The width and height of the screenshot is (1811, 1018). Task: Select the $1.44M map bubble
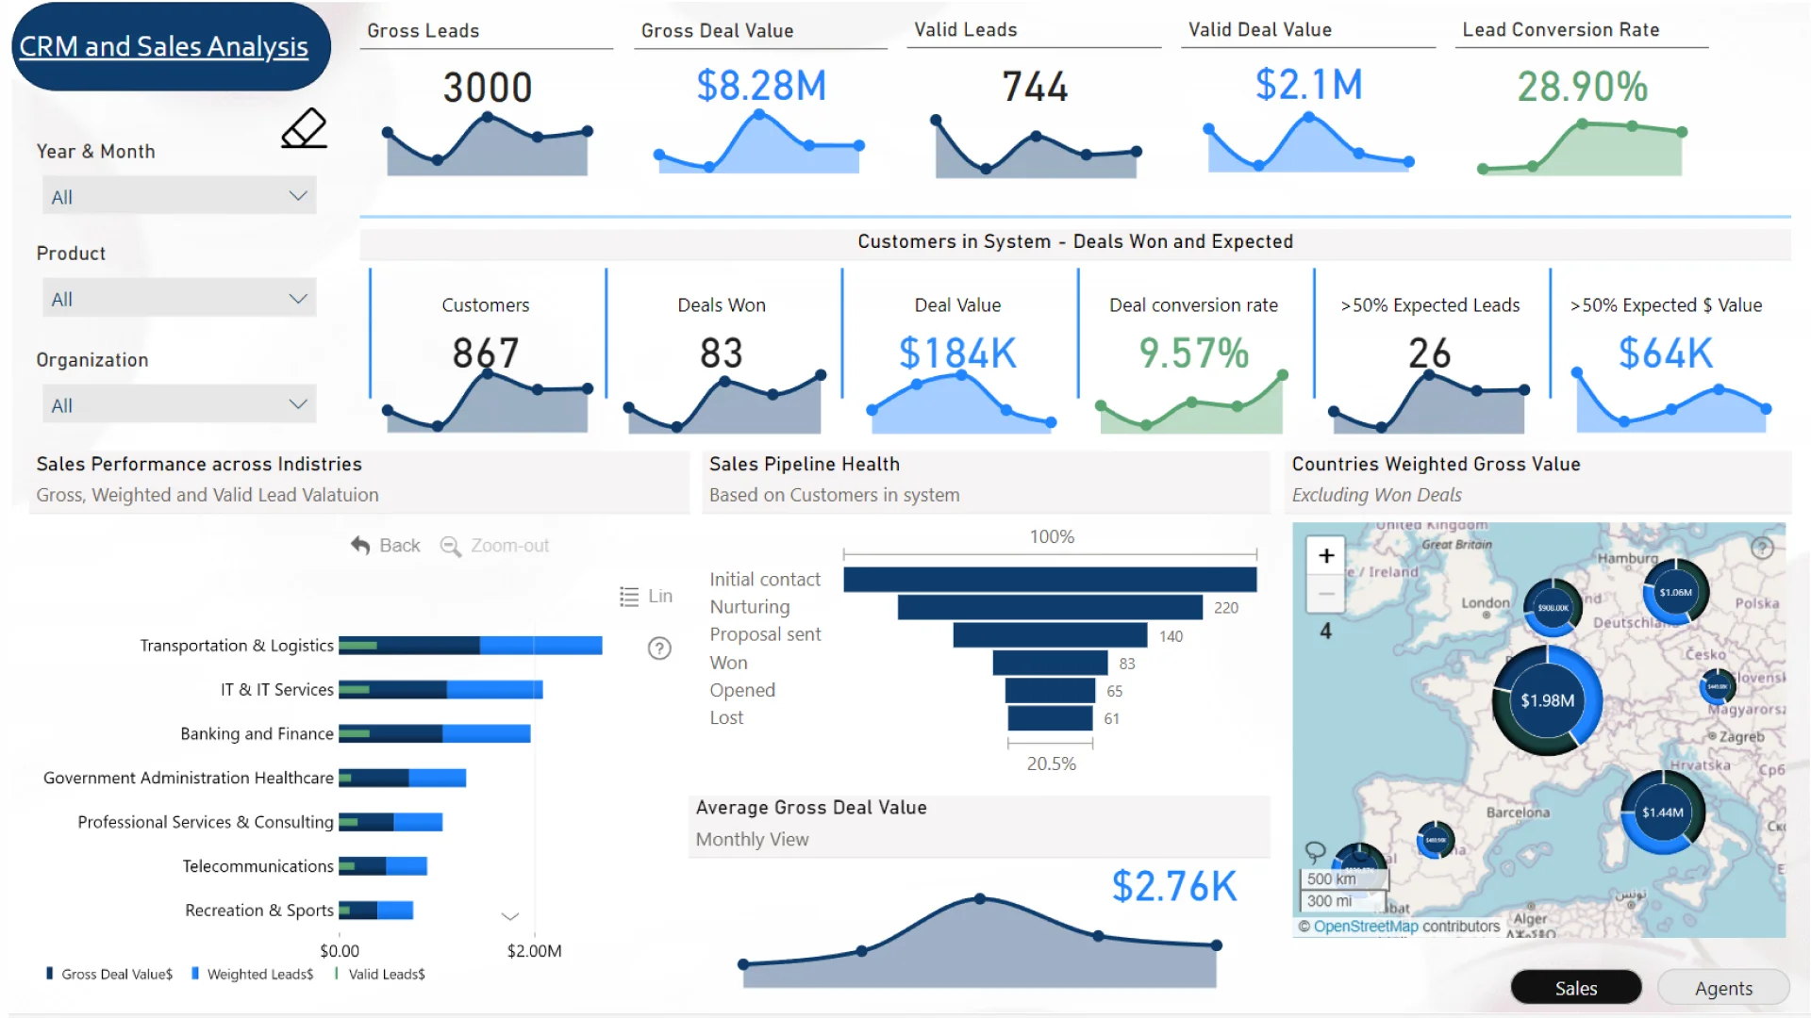coord(1662,813)
